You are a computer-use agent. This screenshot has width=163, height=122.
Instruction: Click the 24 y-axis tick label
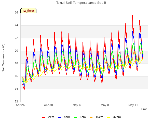click(16, 25)
